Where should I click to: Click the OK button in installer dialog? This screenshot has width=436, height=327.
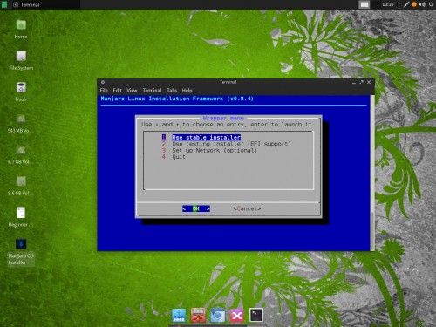click(x=196, y=208)
